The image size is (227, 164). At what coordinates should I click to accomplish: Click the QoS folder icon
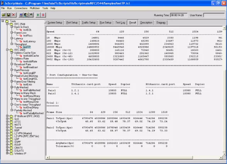click(x=12, y=119)
